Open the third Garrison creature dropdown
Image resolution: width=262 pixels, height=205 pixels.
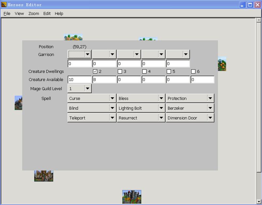pyautogui.click(x=129, y=54)
